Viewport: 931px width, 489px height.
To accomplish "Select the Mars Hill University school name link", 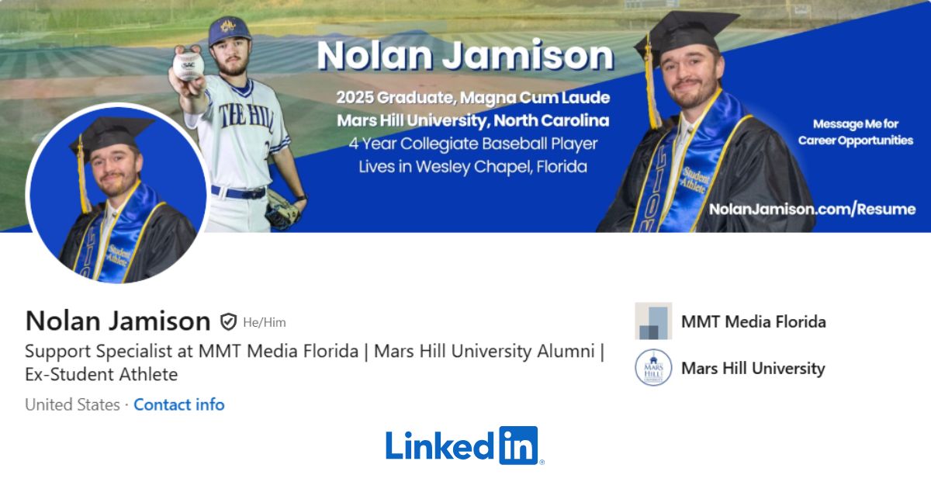I will [x=753, y=368].
